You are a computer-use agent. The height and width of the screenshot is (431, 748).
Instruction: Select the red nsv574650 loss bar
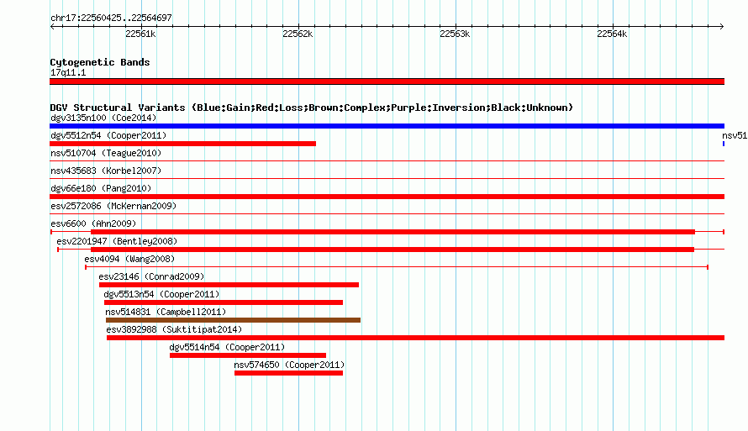288,373
